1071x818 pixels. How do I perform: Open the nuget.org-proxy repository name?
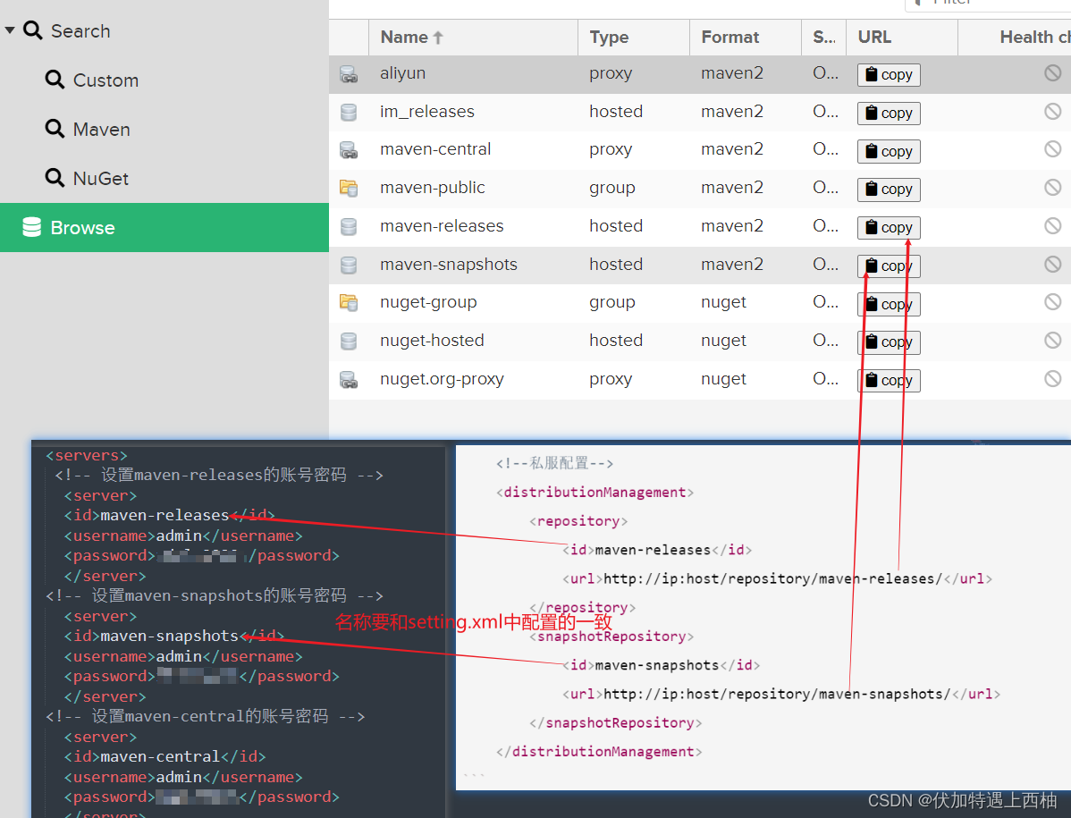(x=442, y=379)
